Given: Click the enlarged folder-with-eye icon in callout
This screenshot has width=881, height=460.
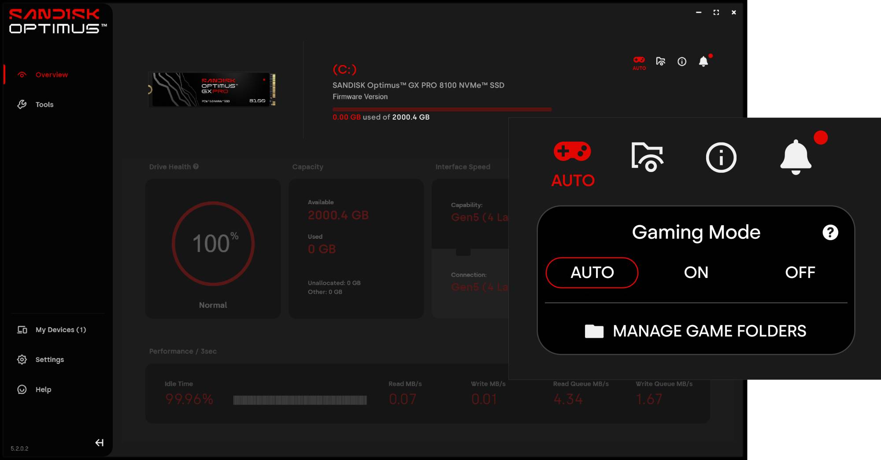Looking at the screenshot, I should (647, 157).
